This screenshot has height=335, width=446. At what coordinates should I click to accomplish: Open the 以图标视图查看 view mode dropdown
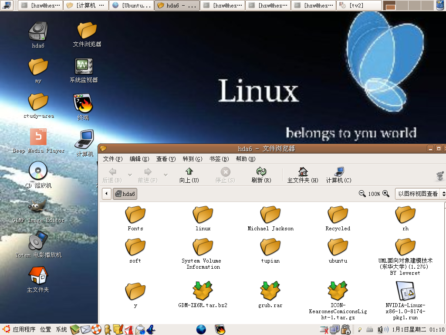pos(420,194)
